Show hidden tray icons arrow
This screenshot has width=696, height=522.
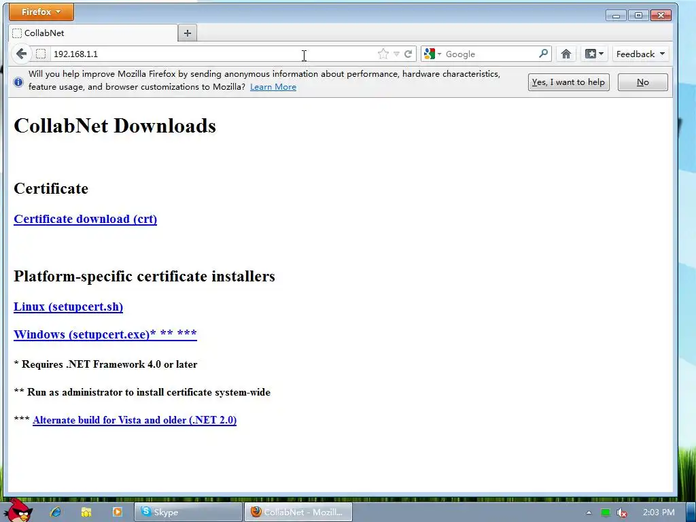tap(589, 512)
